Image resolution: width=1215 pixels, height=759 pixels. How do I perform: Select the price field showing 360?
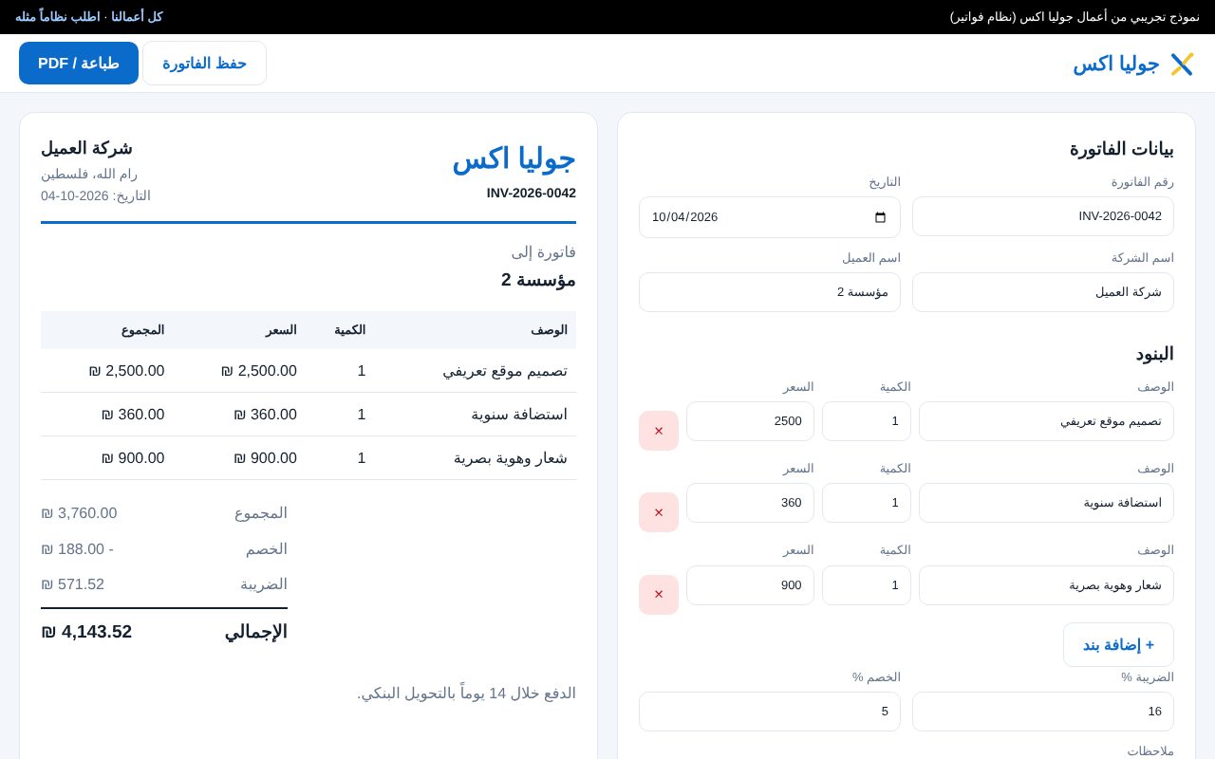750,503
